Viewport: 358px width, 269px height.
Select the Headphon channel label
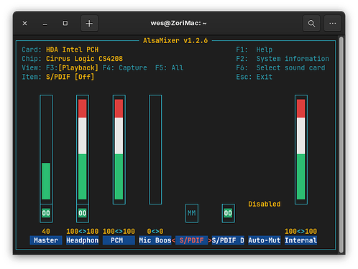tap(83, 240)
